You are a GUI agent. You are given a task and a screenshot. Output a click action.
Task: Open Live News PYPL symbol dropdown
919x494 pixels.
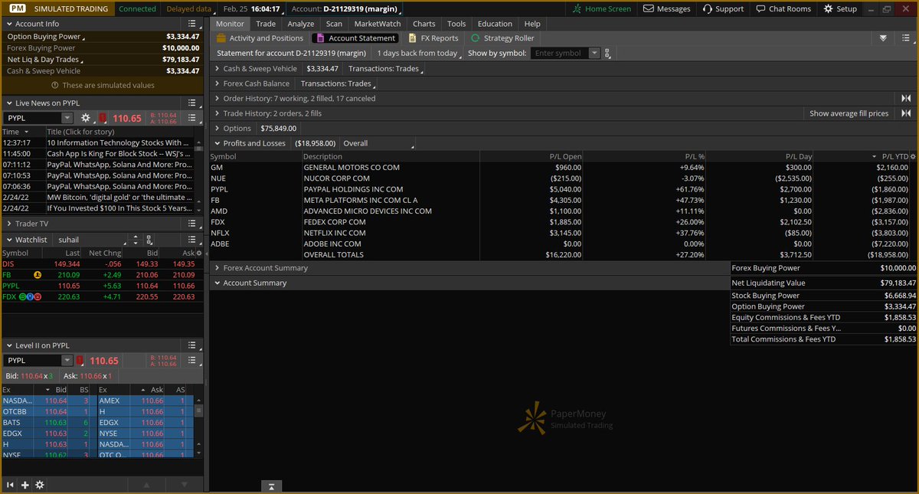(x=67, y=118)
